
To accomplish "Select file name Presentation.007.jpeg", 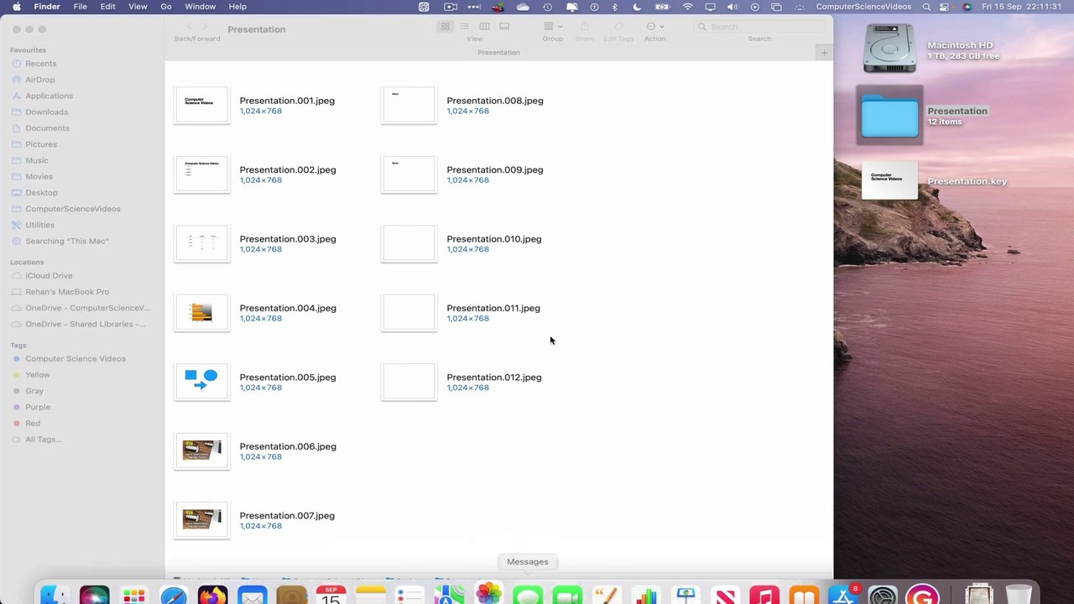I will tap(287, 516).
